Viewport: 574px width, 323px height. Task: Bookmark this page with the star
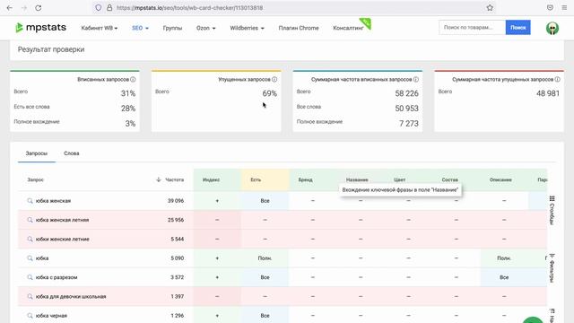click(x=490, y=8)
